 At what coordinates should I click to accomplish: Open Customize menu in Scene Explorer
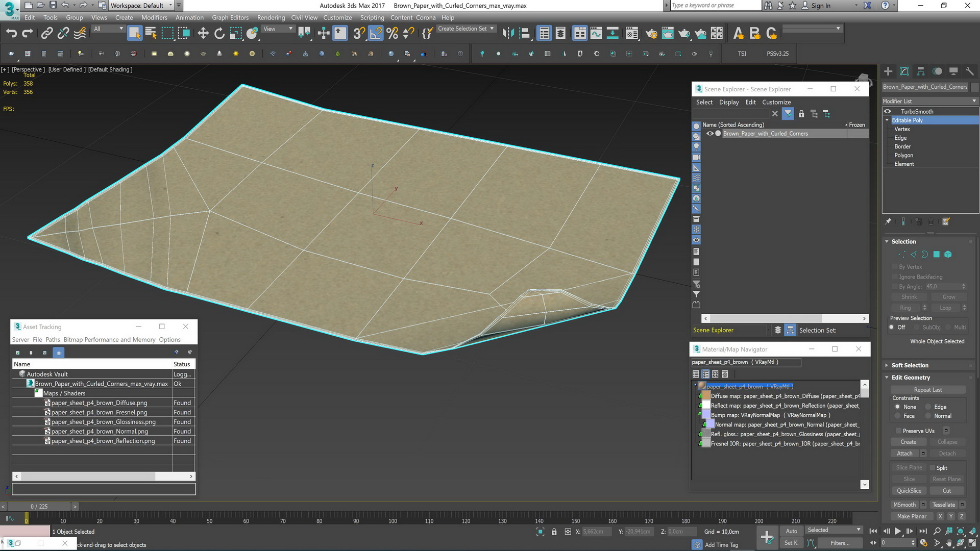click(x=776, y=102)
